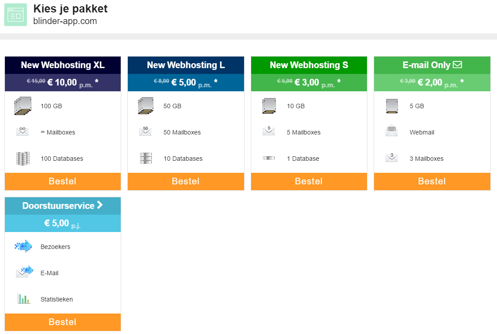
Task: Click the 100 GB storage disks icon
Action: 23,106
